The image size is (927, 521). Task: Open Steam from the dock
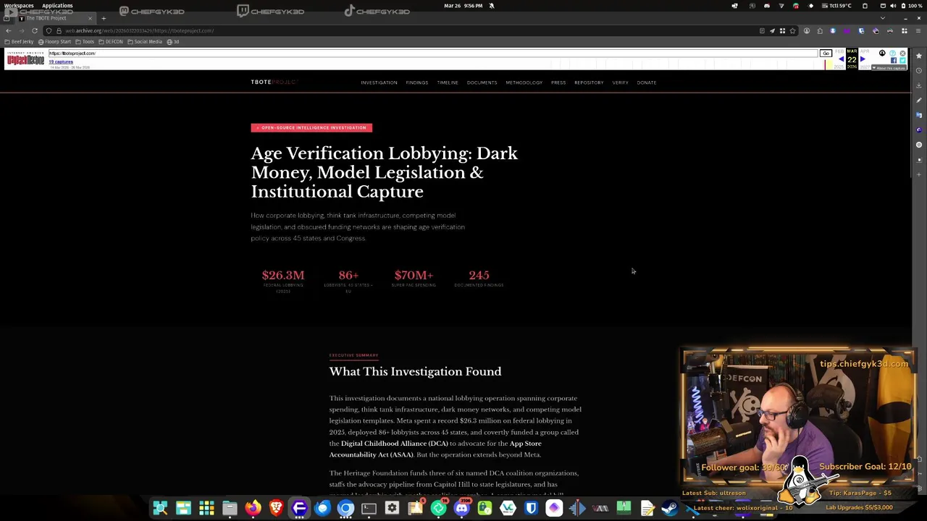(670, 508)
